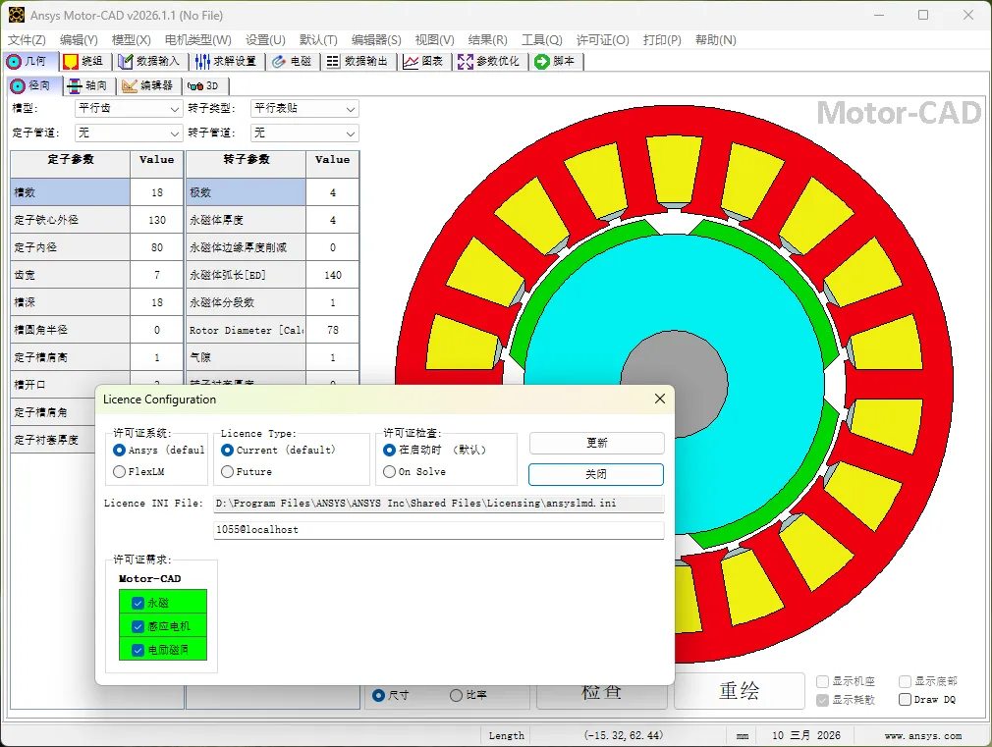Enable 显示底部 checkbox

[905, 681]
